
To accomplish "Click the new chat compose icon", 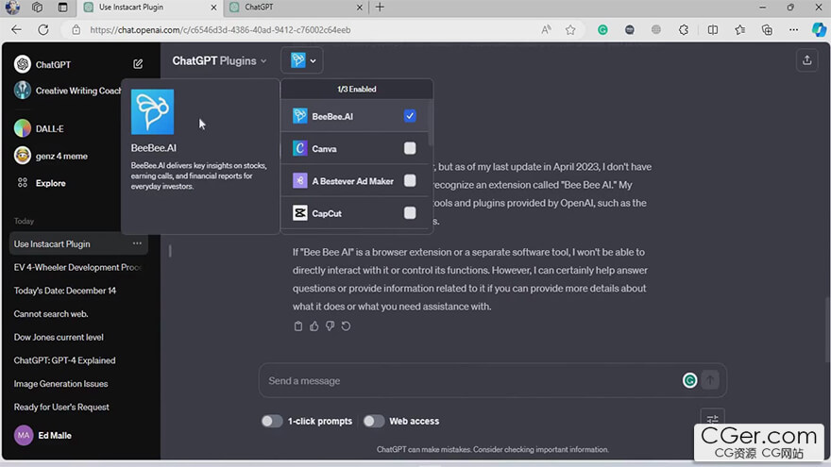I will [x=138, y=64].
